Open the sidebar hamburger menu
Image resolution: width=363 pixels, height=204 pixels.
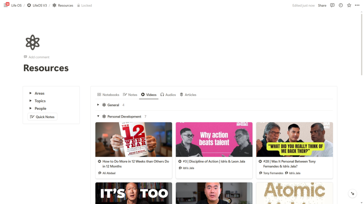pos(5,5)
